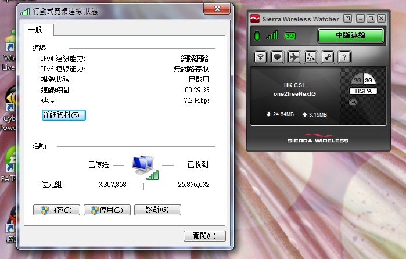Click 停用(D) disable button
Image resolution: width=406 pixels, height=259 pixels.
pyautogui.click(x=107, y=210)
